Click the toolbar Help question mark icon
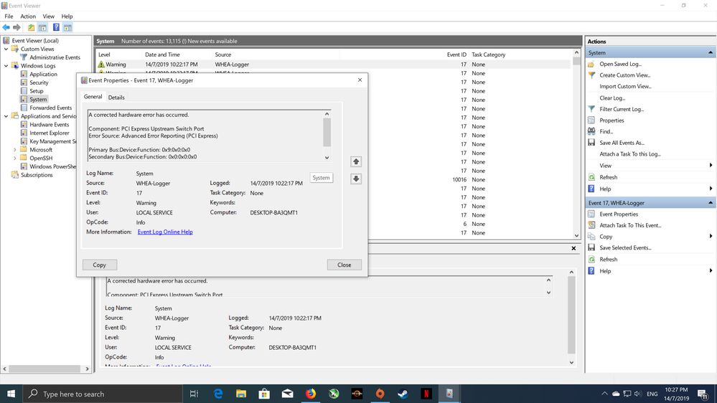 click(x=56, y=27)
